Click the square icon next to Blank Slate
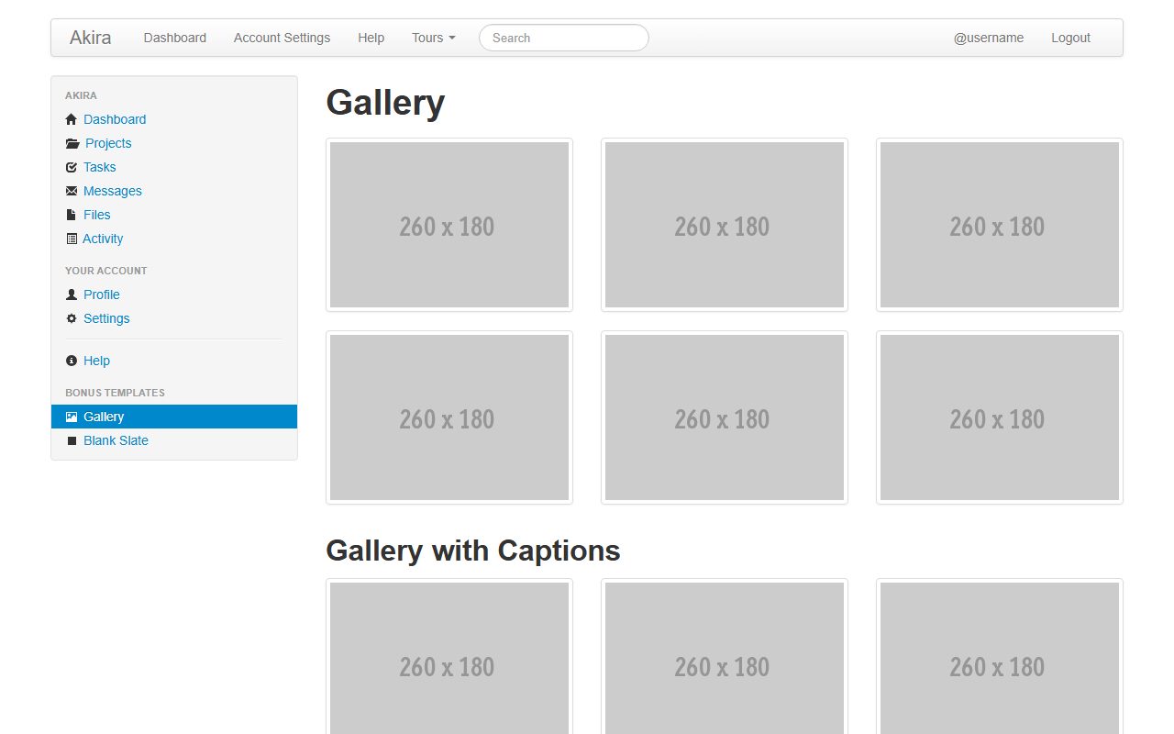The image size is (1174, 734). [x=72, y=440]
